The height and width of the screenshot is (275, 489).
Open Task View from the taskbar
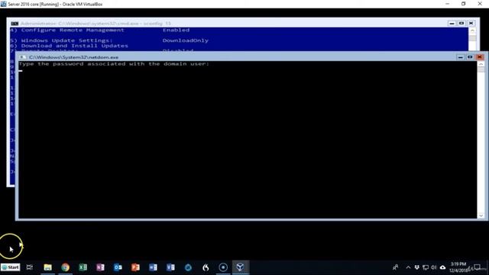click(x=30, y=267)
